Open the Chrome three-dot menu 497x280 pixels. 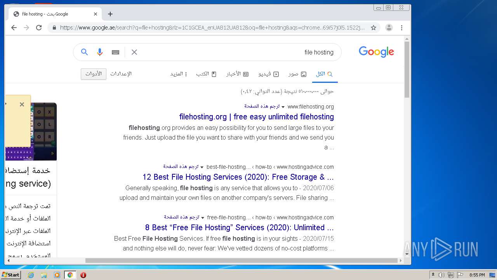tap(402, 28)
